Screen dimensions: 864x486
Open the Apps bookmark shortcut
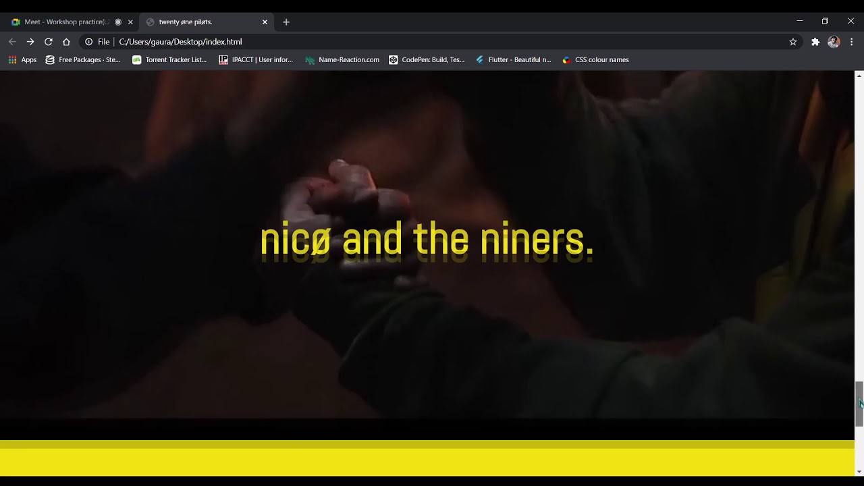(x=22, y=59)
